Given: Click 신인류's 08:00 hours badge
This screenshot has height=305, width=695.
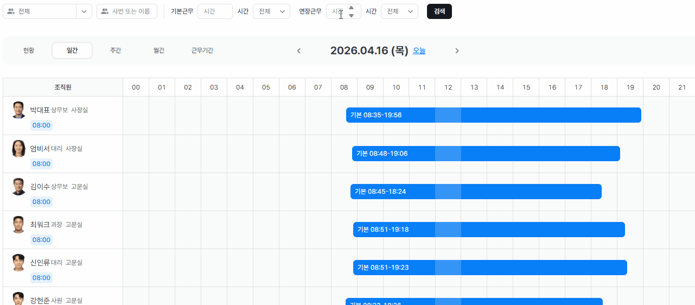Looking at the screenshot, I should click(x=41, y=278).
